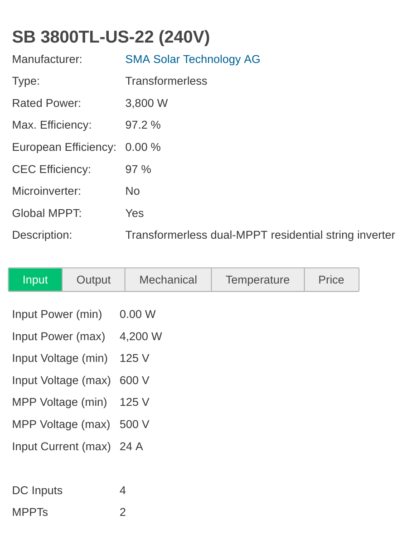Click the inverter description text
This screenshot has height=534, width=411.
pyautogui.click(x=260, y=235)
